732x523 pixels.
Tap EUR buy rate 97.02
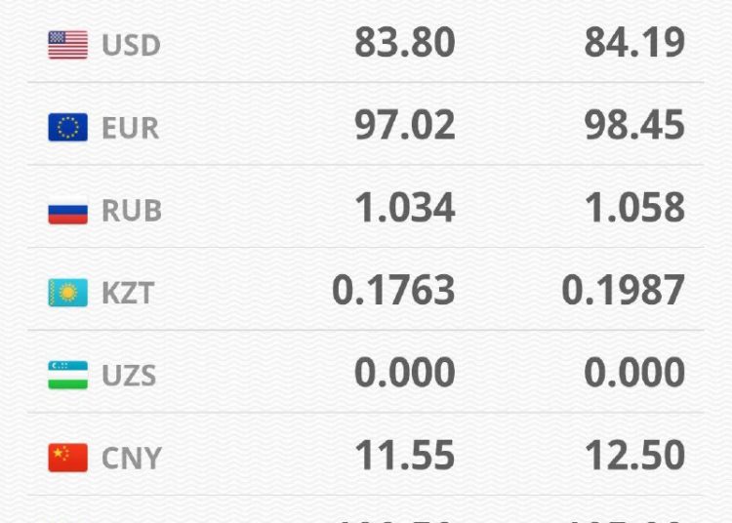point(404,126)
